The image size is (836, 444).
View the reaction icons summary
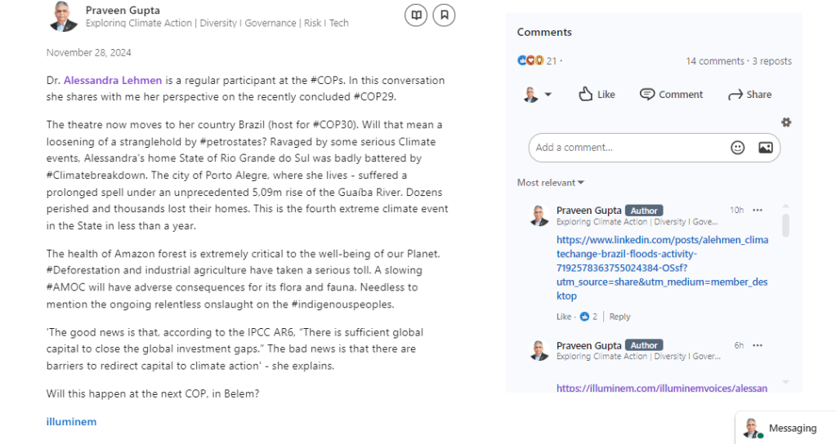tap(530, 60)
